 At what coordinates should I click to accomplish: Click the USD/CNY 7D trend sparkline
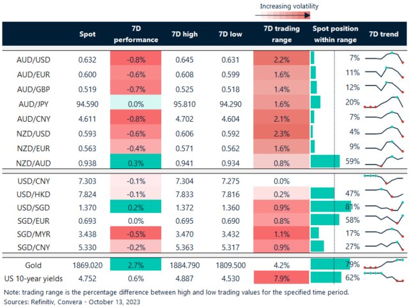(x=384, y=178)
